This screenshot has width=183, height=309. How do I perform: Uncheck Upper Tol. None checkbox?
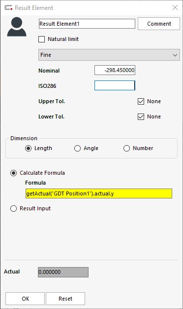[x=141, y=101]
